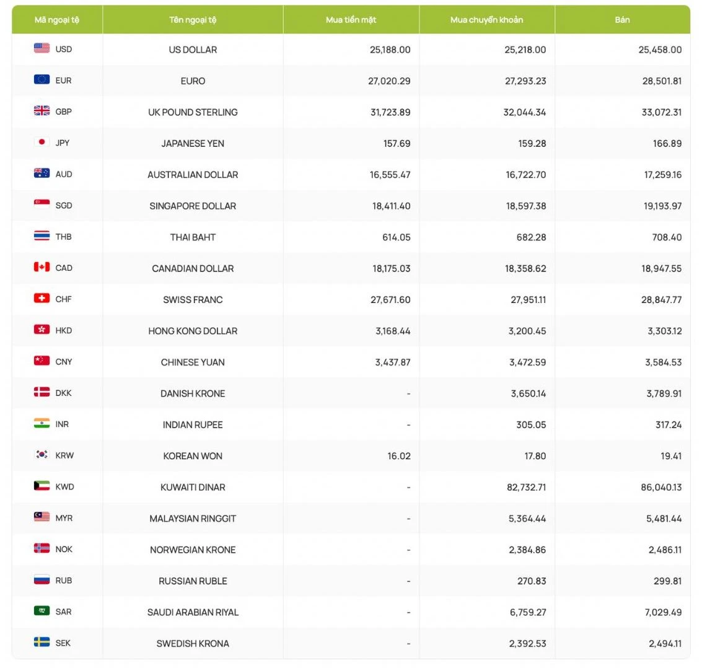Select the "Tên ngoại tệ" column header
This screenshot has height=668, width=702.
193,20
